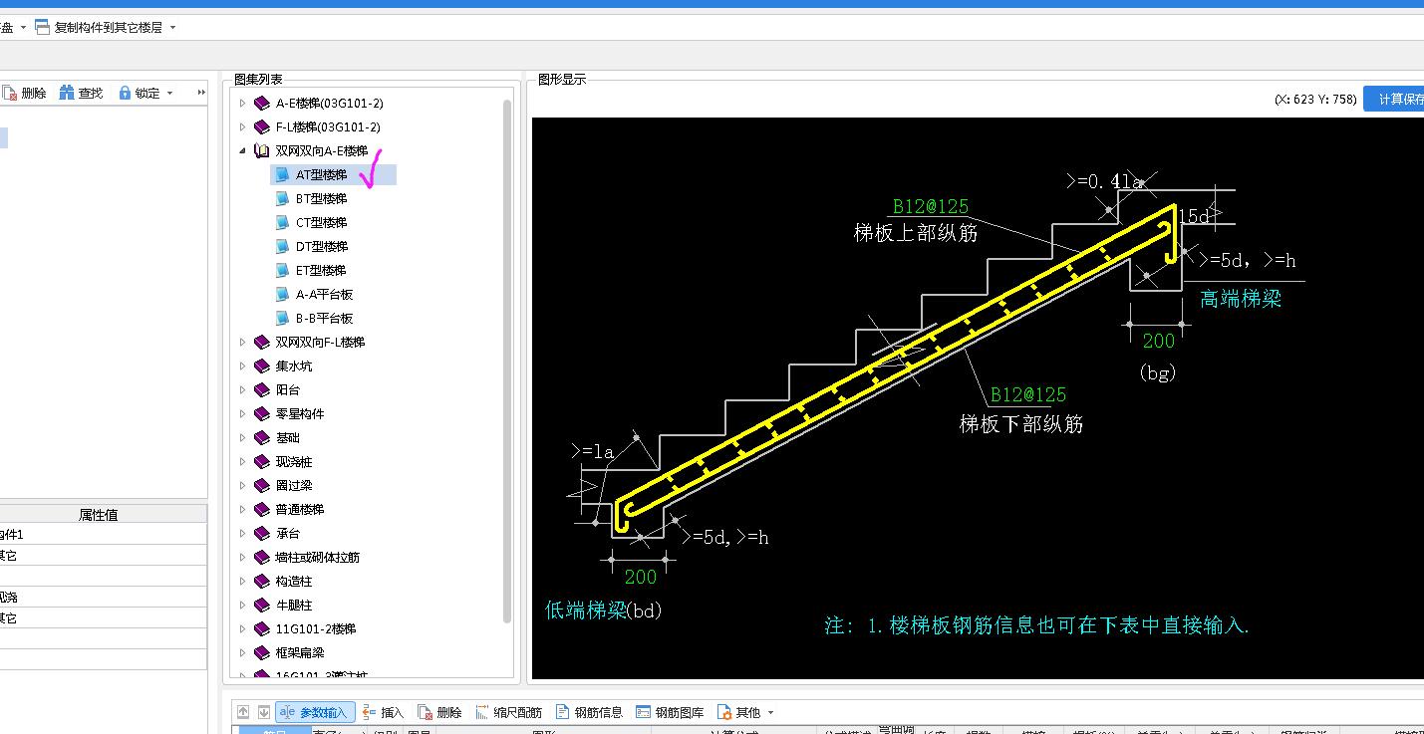
Task: Open dropdown arrow beside 复制构件到其它楼层
Action: [x=173, y=28]
